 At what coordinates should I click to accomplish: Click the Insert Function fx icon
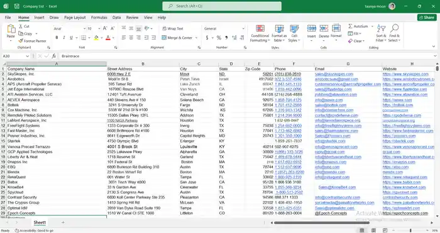pyautogui.click(x=53, y=56)
